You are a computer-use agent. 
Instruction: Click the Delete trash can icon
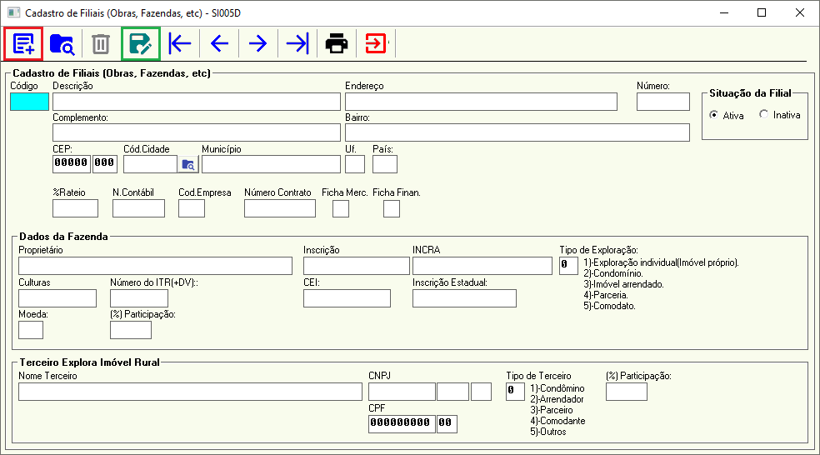[x=101, y=44]
